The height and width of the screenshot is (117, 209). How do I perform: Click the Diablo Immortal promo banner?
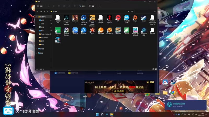119,87
